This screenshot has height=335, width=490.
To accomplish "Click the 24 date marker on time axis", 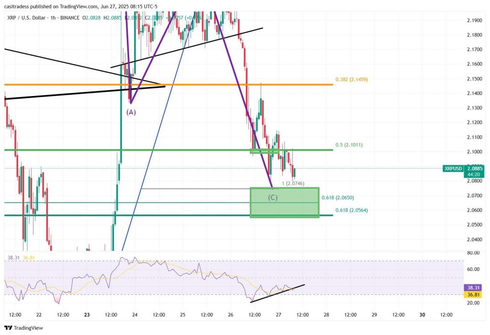I will pos(134,315).
